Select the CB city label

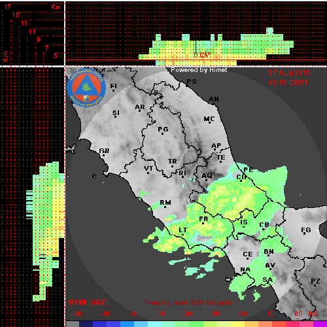pos(264,225)
